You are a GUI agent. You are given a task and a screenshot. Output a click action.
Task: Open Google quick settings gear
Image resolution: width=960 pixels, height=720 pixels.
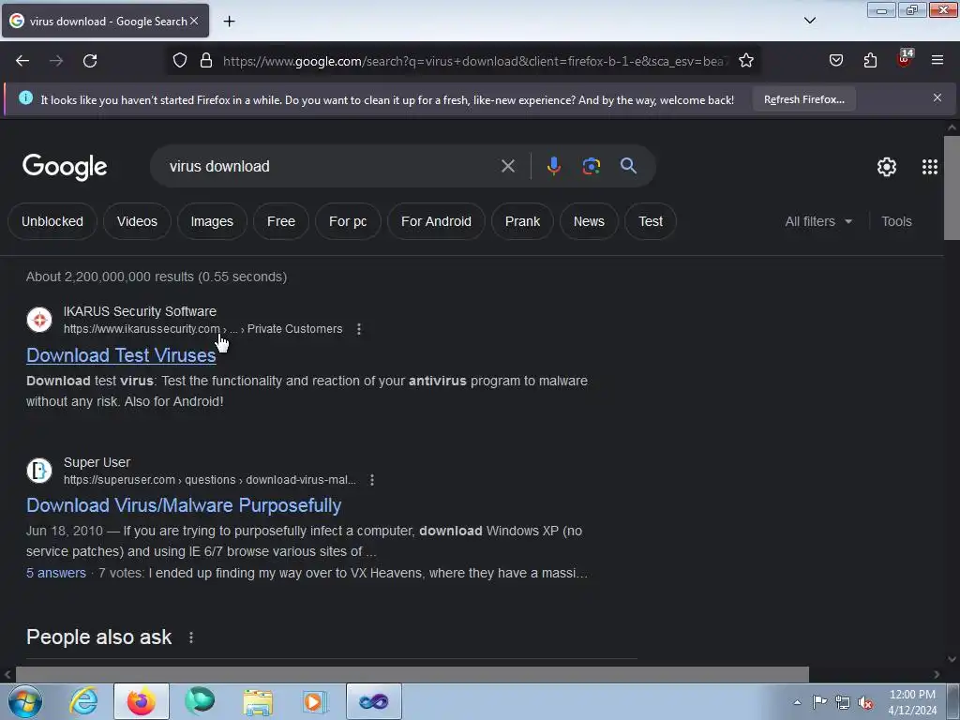[887, 167]
